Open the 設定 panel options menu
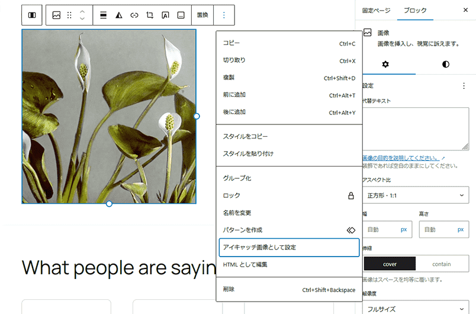Image resolution: width=476 pixels, height=314 pixels. pos(464,86)
